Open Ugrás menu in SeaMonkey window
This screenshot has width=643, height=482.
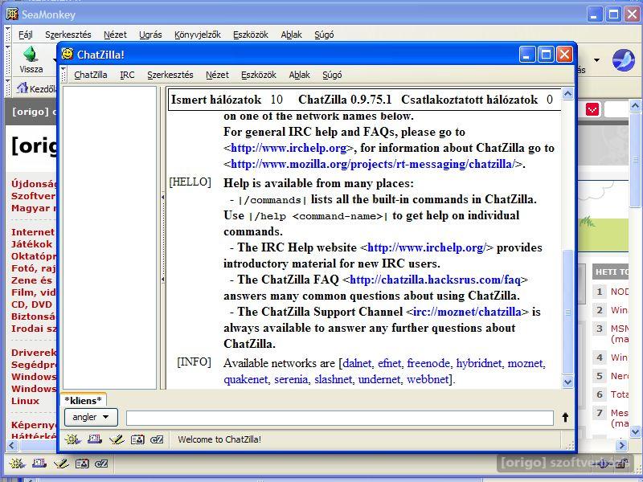click(x=150, y=35)
